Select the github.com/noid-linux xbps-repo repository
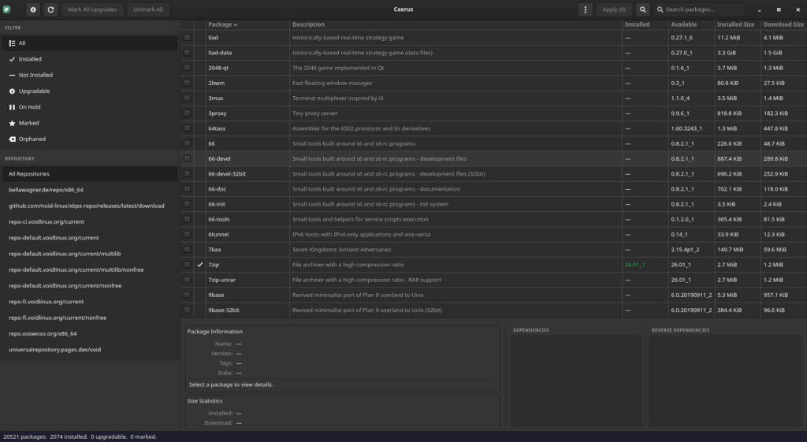Viewport: 807px width, 442px height. click(x=90, y=206)
